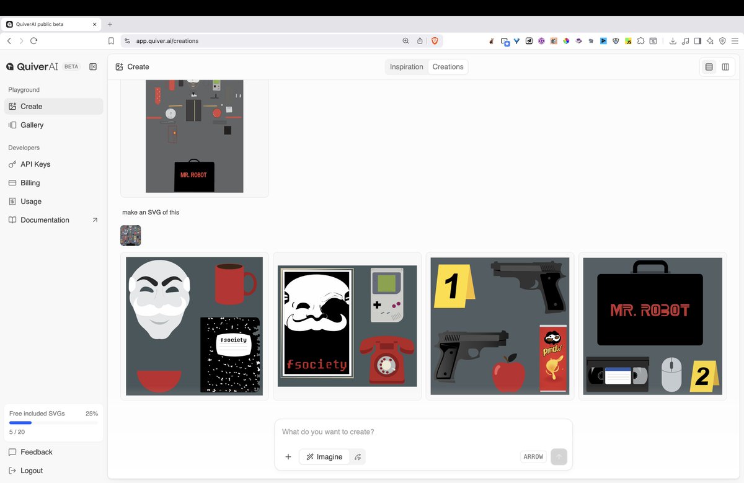744x483 pixels.
Task: Log out via the Logout button
Action: pos(53,471)
